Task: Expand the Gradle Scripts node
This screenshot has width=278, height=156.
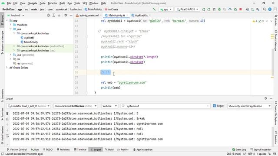Action: (7, 68)
